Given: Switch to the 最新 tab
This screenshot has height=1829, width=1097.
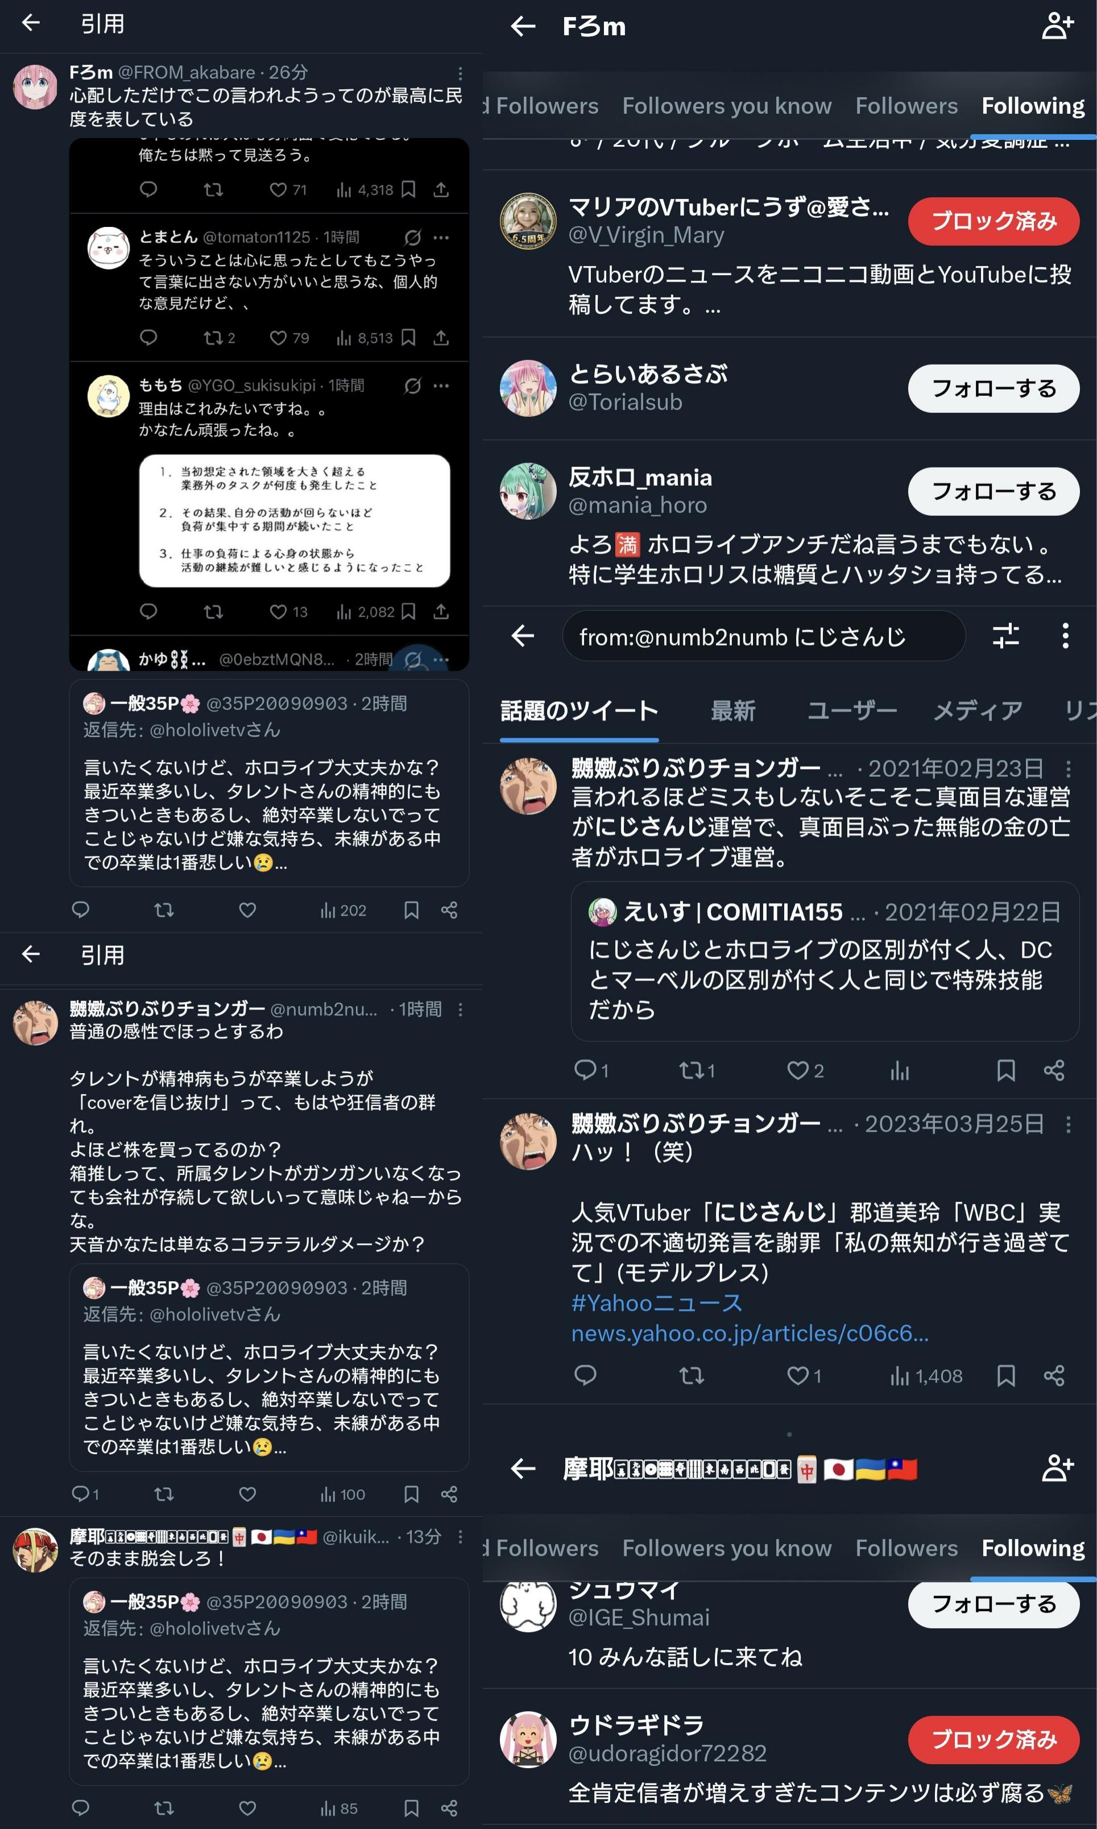Looking at the screenshot, I should click(732, 711).
